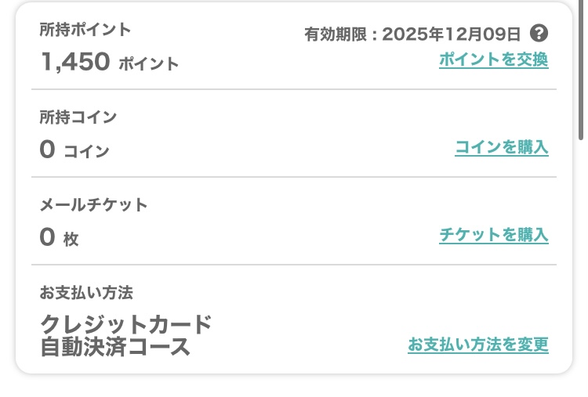The width and height of the screenshot is (588, 397).
Task: Click the ポイント unit beside 1,450
Action: click(x=148, y=64)
